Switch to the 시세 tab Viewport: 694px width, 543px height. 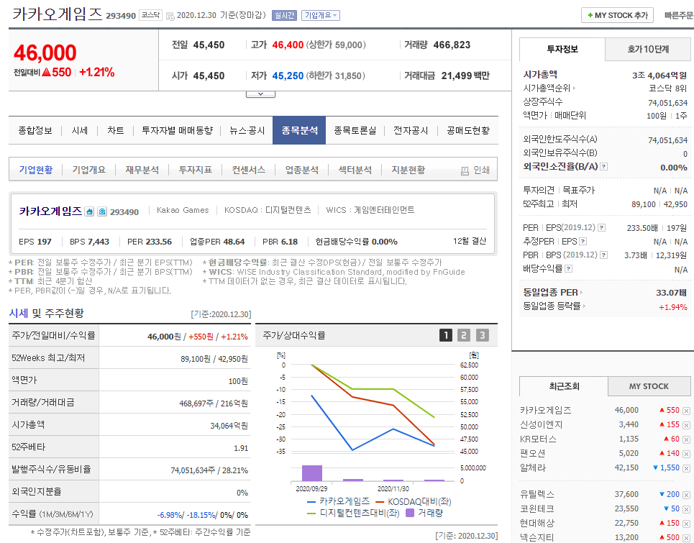(x=80, y=131)
